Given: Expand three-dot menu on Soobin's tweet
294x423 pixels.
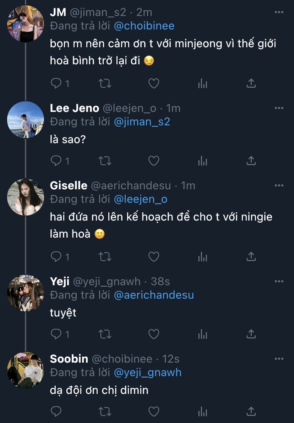Looking at the screenshot, I should click(x=279, y=359).
